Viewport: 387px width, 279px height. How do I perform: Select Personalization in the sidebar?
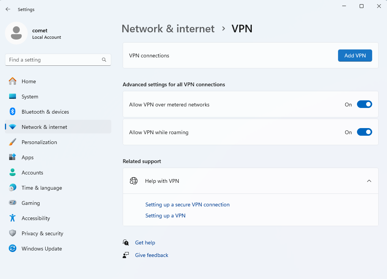click(x=58, y=142)
